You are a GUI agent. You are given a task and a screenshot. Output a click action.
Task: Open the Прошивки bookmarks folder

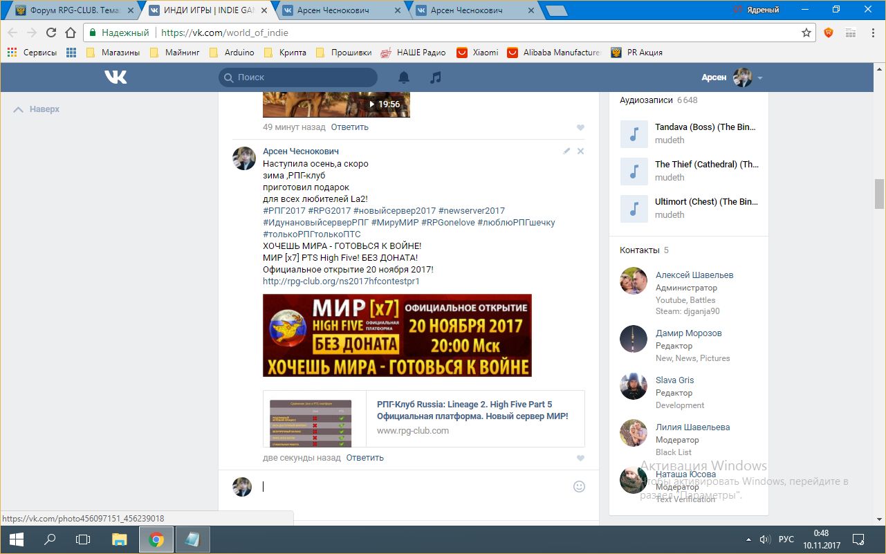click(344, 53)
